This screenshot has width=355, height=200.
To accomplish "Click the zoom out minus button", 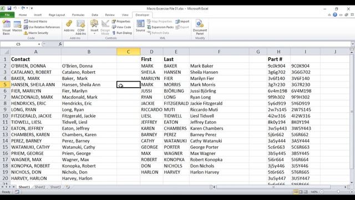I will click(x=322, y=192).
